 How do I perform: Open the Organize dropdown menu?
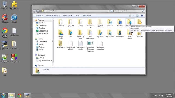coord(39,16)
